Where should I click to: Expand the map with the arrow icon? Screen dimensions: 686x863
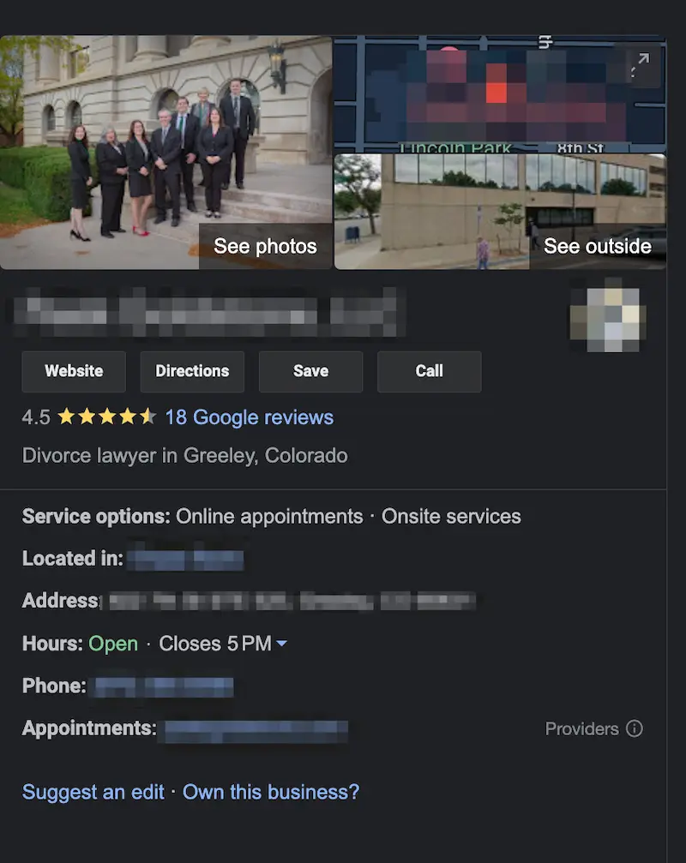641,65
